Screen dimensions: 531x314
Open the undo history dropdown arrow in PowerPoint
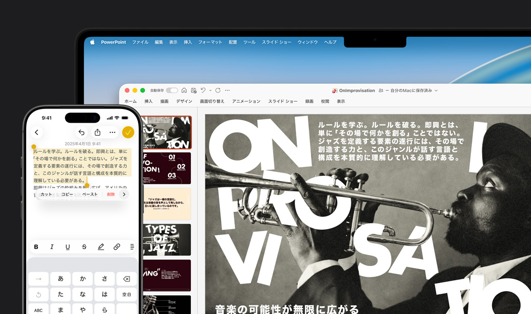(210, 90)
